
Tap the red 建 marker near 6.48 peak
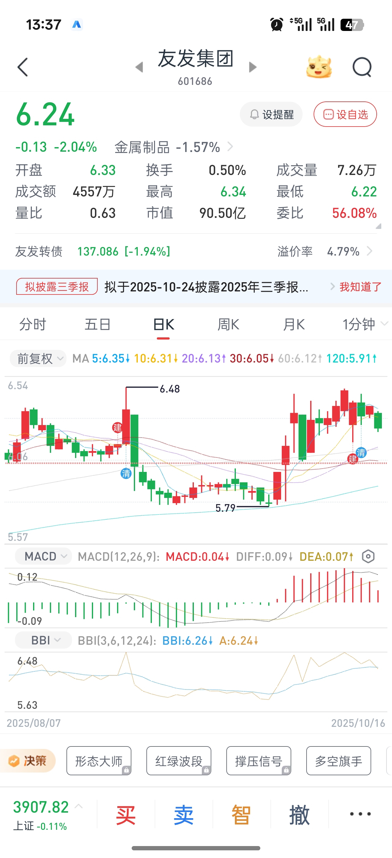coord(117,427)
